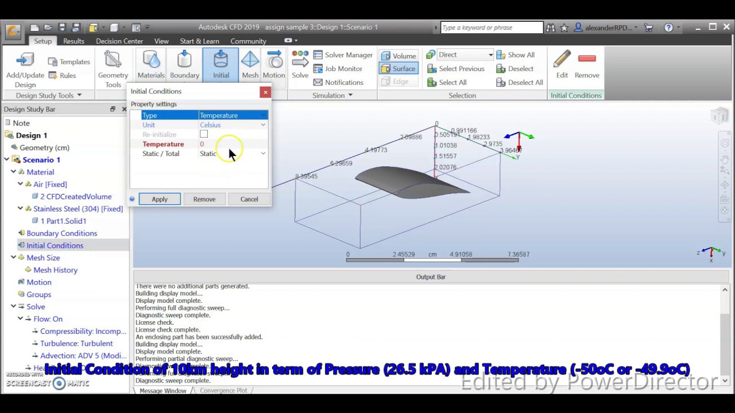Screen dimensions: 735x413
Task: Switch to the Results ribbon tab
Action: 73,41
